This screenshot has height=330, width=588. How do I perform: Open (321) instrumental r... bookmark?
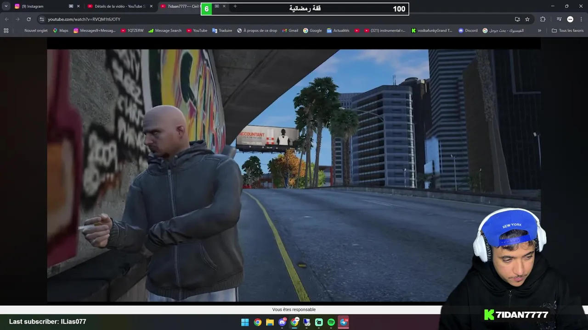[385, 31]
